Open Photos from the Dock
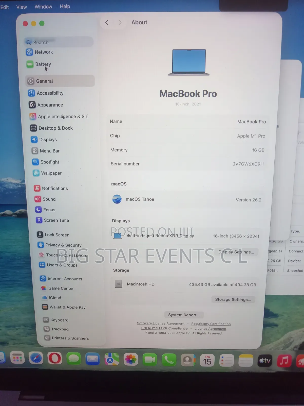Viewport: 304px width, 406px height. 131,360
